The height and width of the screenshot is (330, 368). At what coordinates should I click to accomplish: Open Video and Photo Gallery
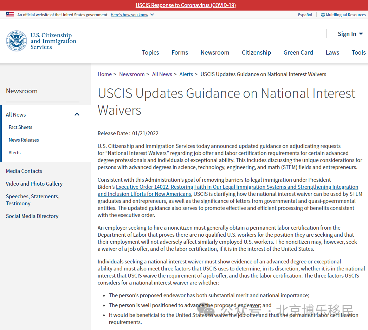coord(34,184)
